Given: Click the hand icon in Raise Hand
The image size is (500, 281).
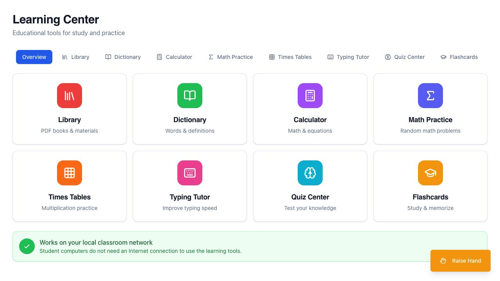Looking at the screenshot, I should [x=443, y=261].
